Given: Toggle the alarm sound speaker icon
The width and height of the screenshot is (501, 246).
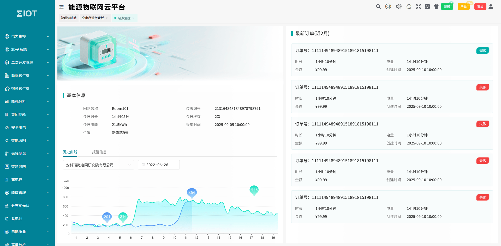Looking at the screenshot, I should tap(398, 7).
